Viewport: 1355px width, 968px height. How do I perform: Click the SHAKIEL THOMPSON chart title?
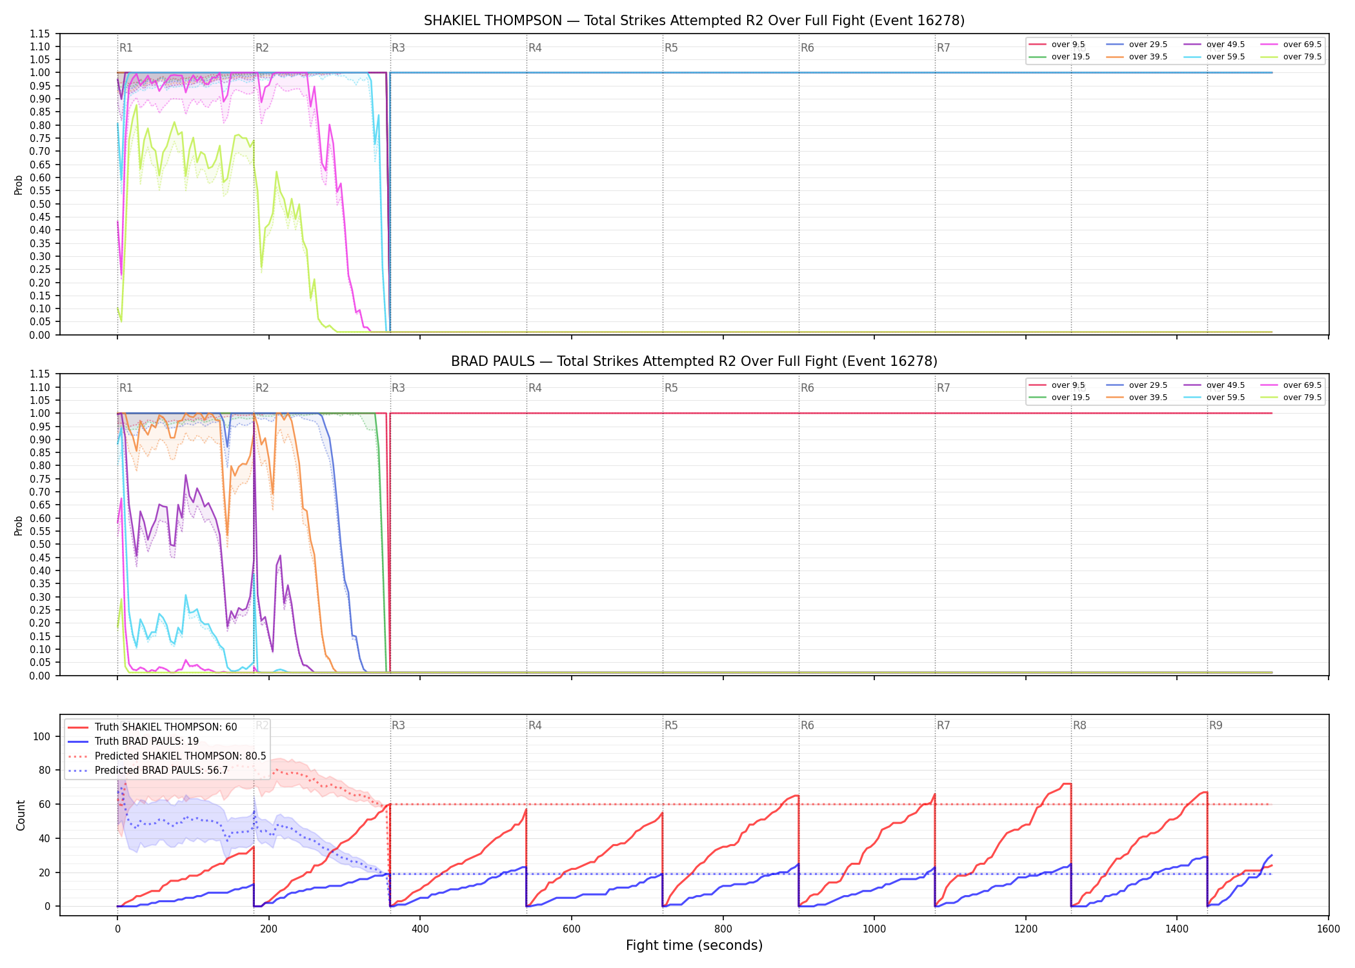(x=694, y=21)
